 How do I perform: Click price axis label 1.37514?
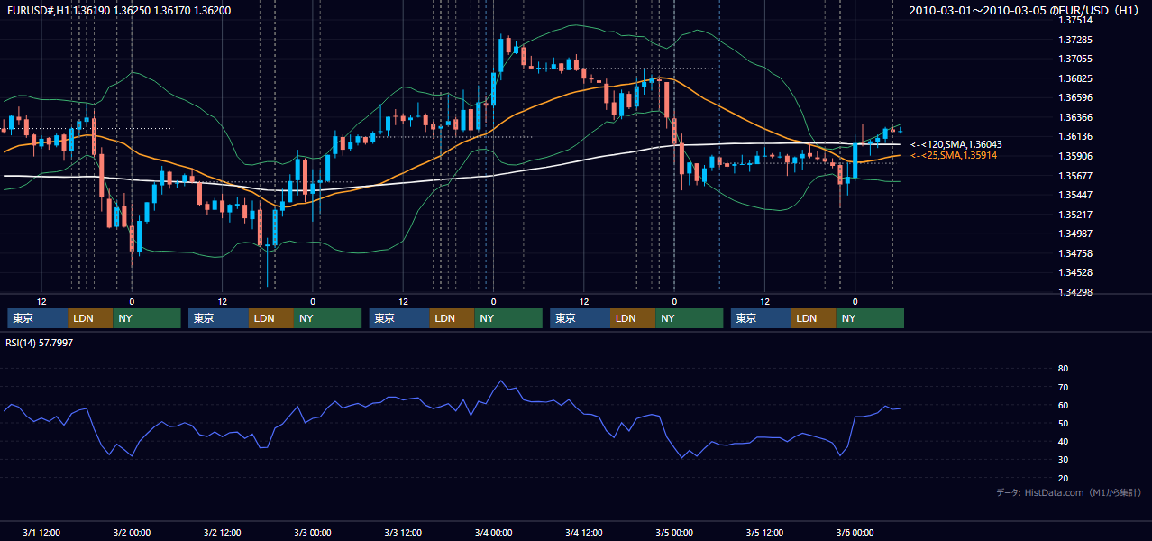coord(1075,20)
